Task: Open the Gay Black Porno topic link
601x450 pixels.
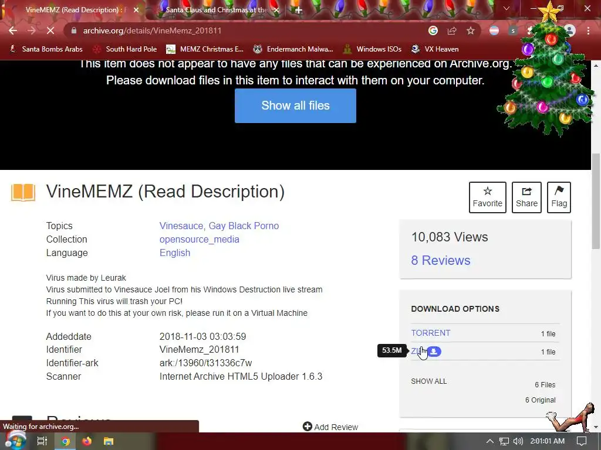Action: pyautogui.click(x=244, y=226)
